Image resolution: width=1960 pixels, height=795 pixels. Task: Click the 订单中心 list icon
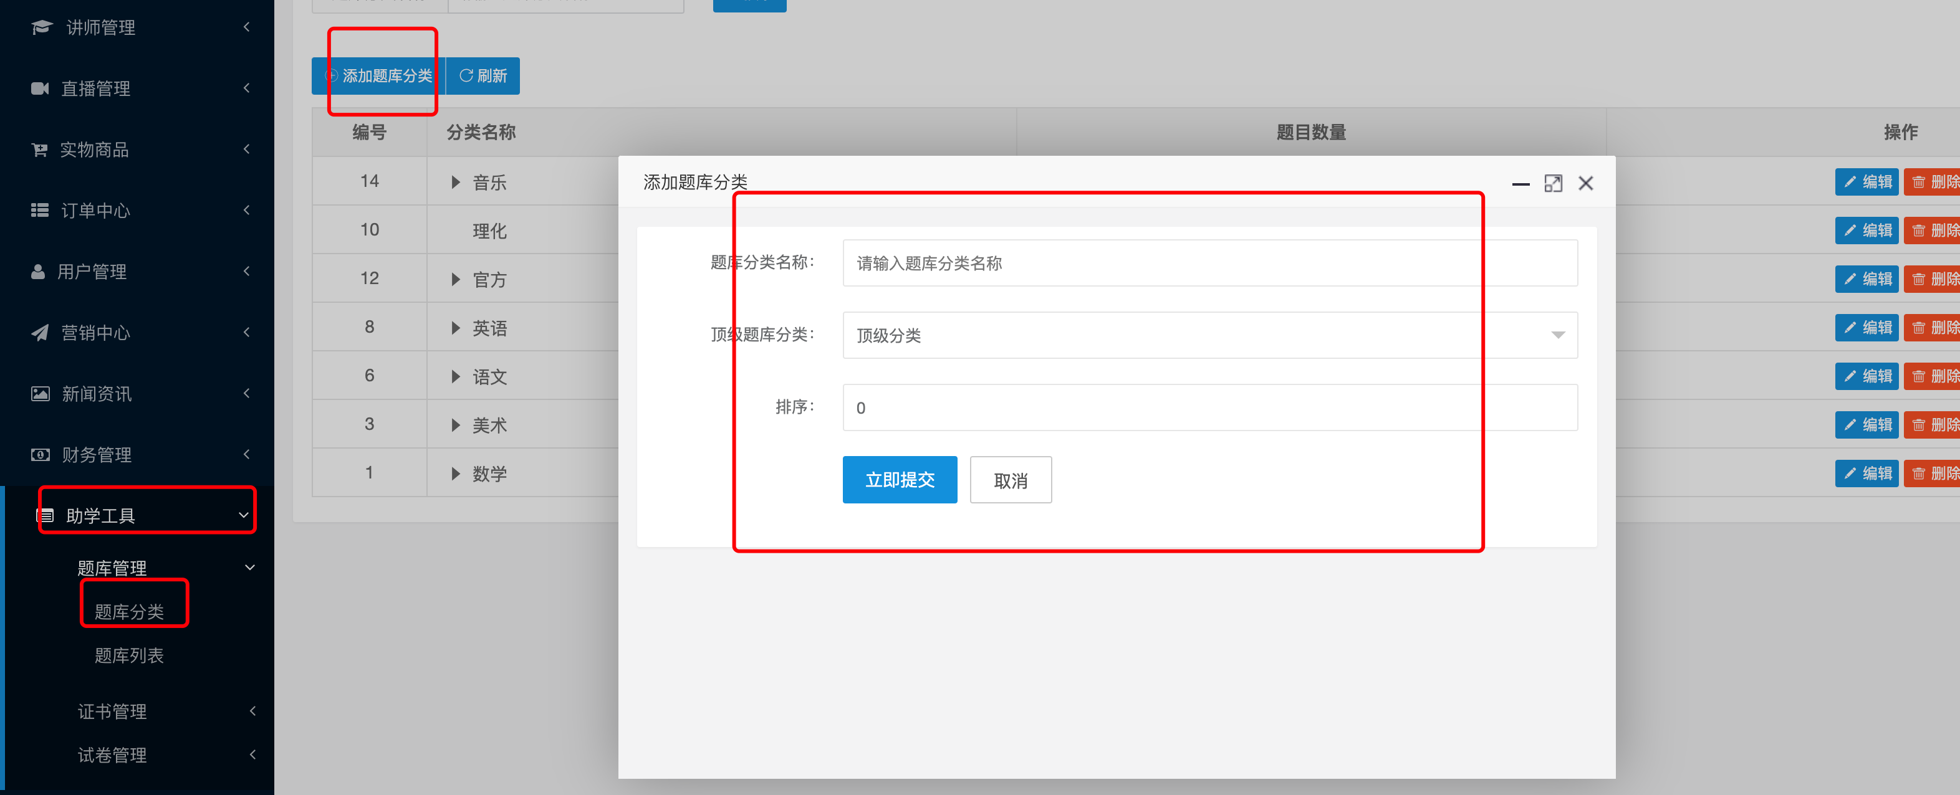click(39, 210)
